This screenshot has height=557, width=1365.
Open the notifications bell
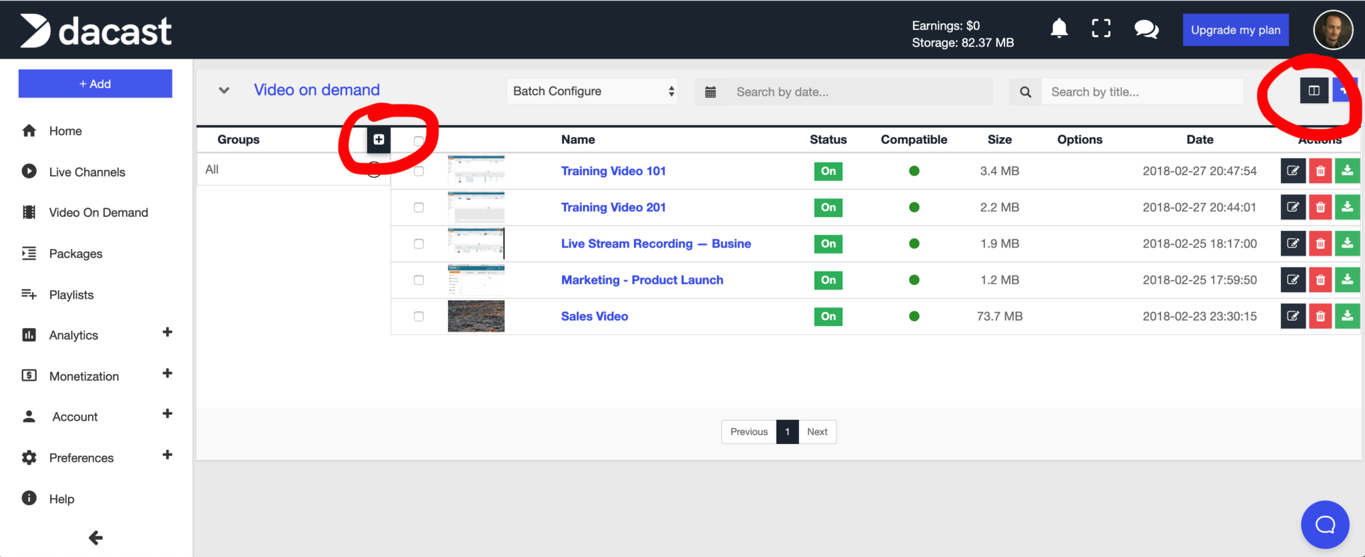point(1059,29)
